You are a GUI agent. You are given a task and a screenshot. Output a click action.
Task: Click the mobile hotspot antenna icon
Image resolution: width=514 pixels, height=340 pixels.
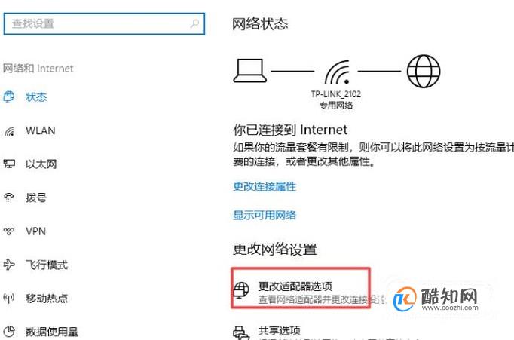point(9,298)
